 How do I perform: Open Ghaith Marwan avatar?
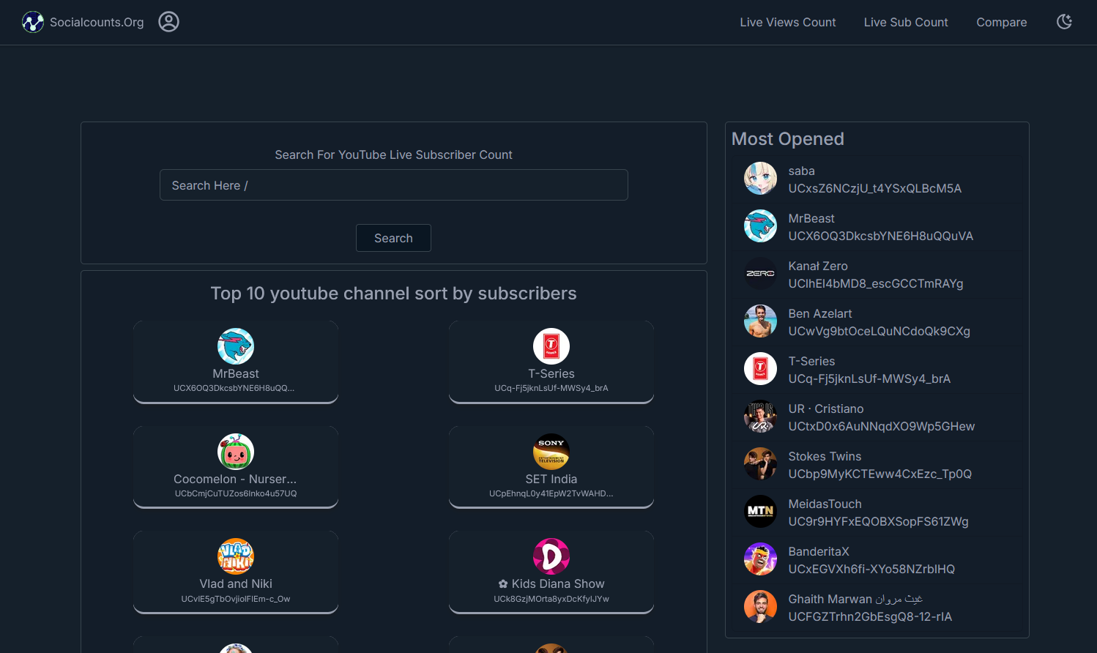point(761,607)
